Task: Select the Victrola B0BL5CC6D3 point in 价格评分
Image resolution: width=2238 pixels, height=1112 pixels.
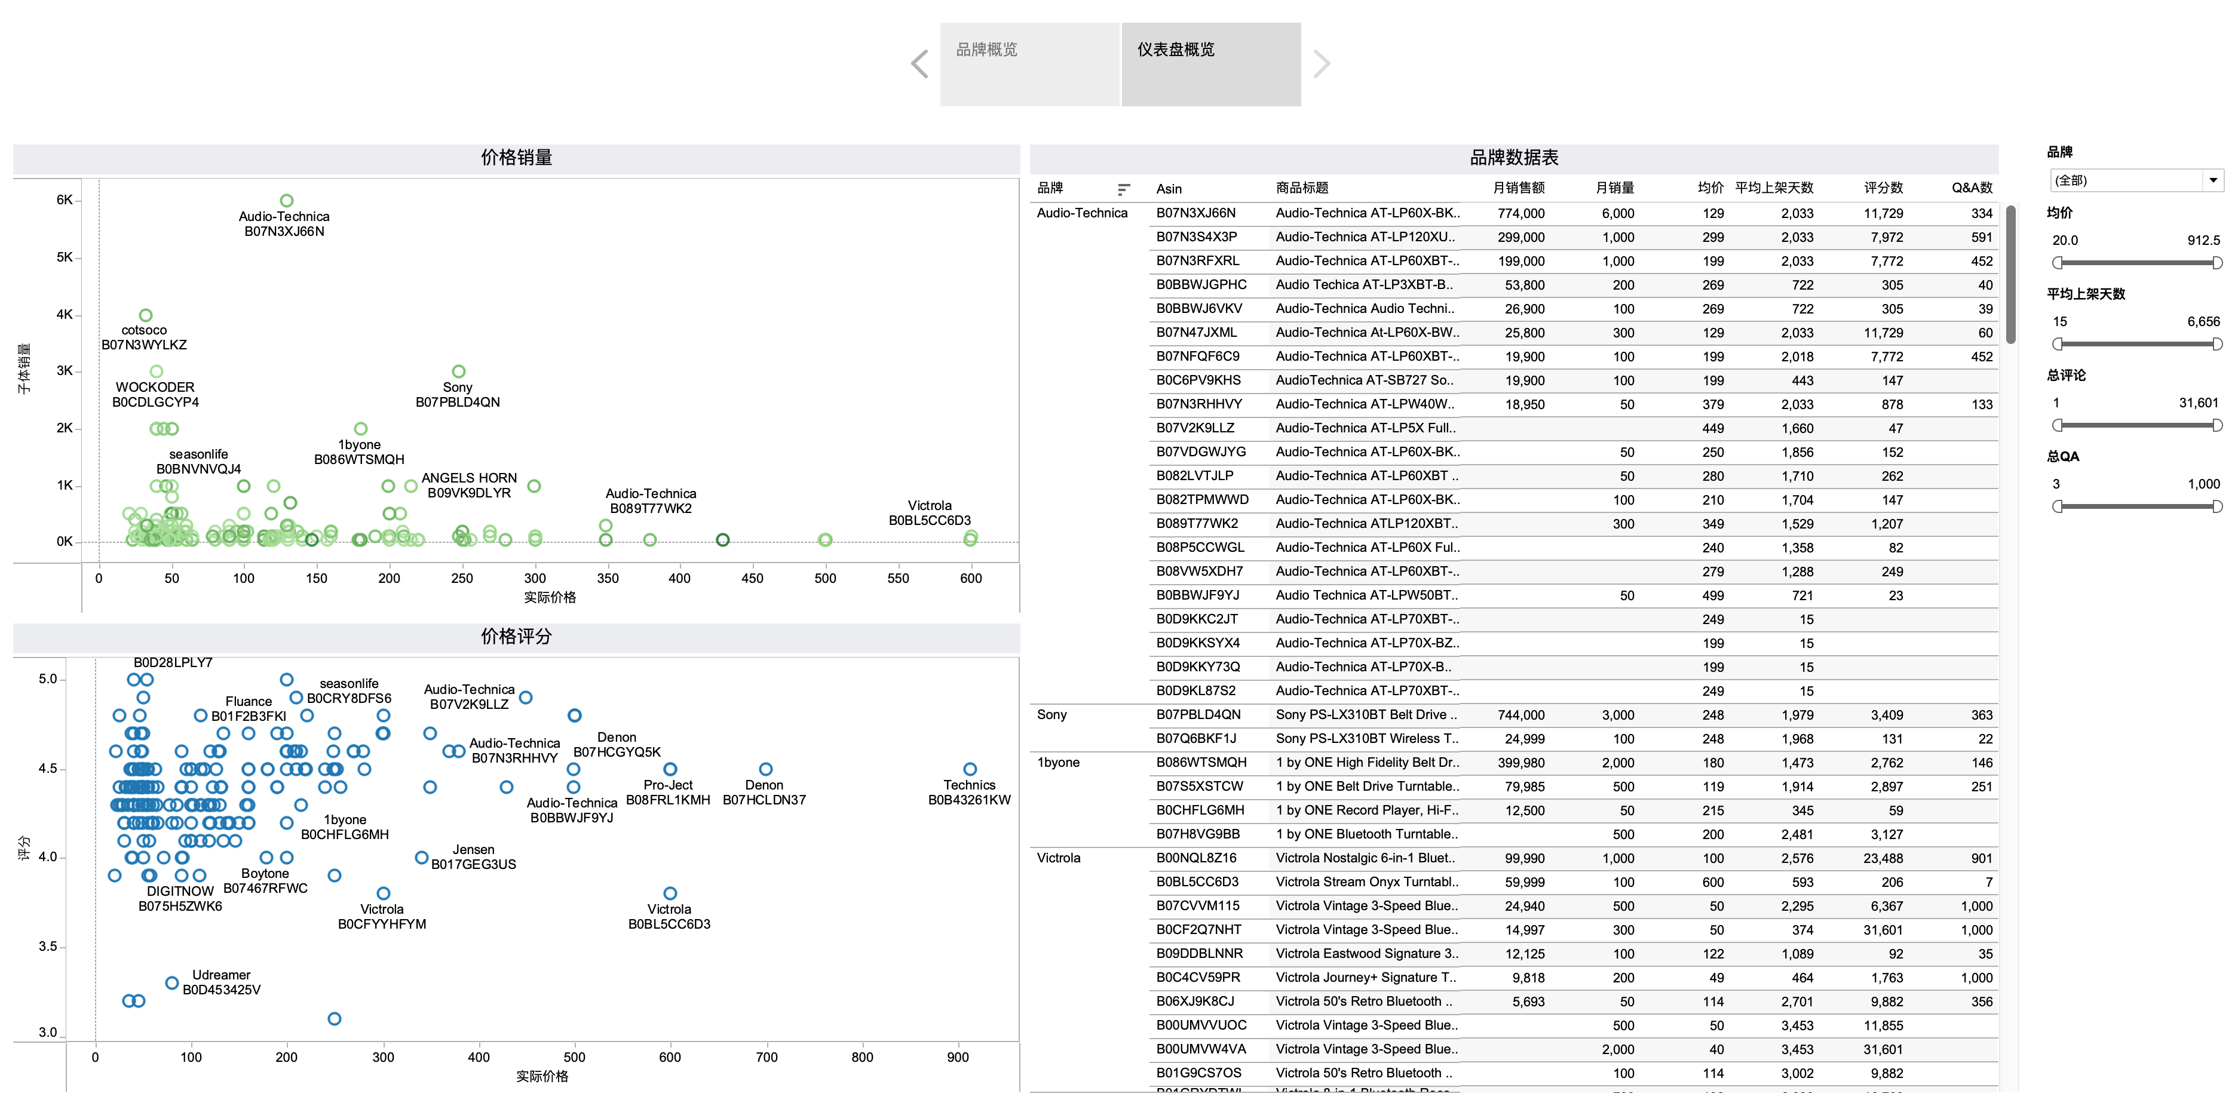Action: point(670,894)
